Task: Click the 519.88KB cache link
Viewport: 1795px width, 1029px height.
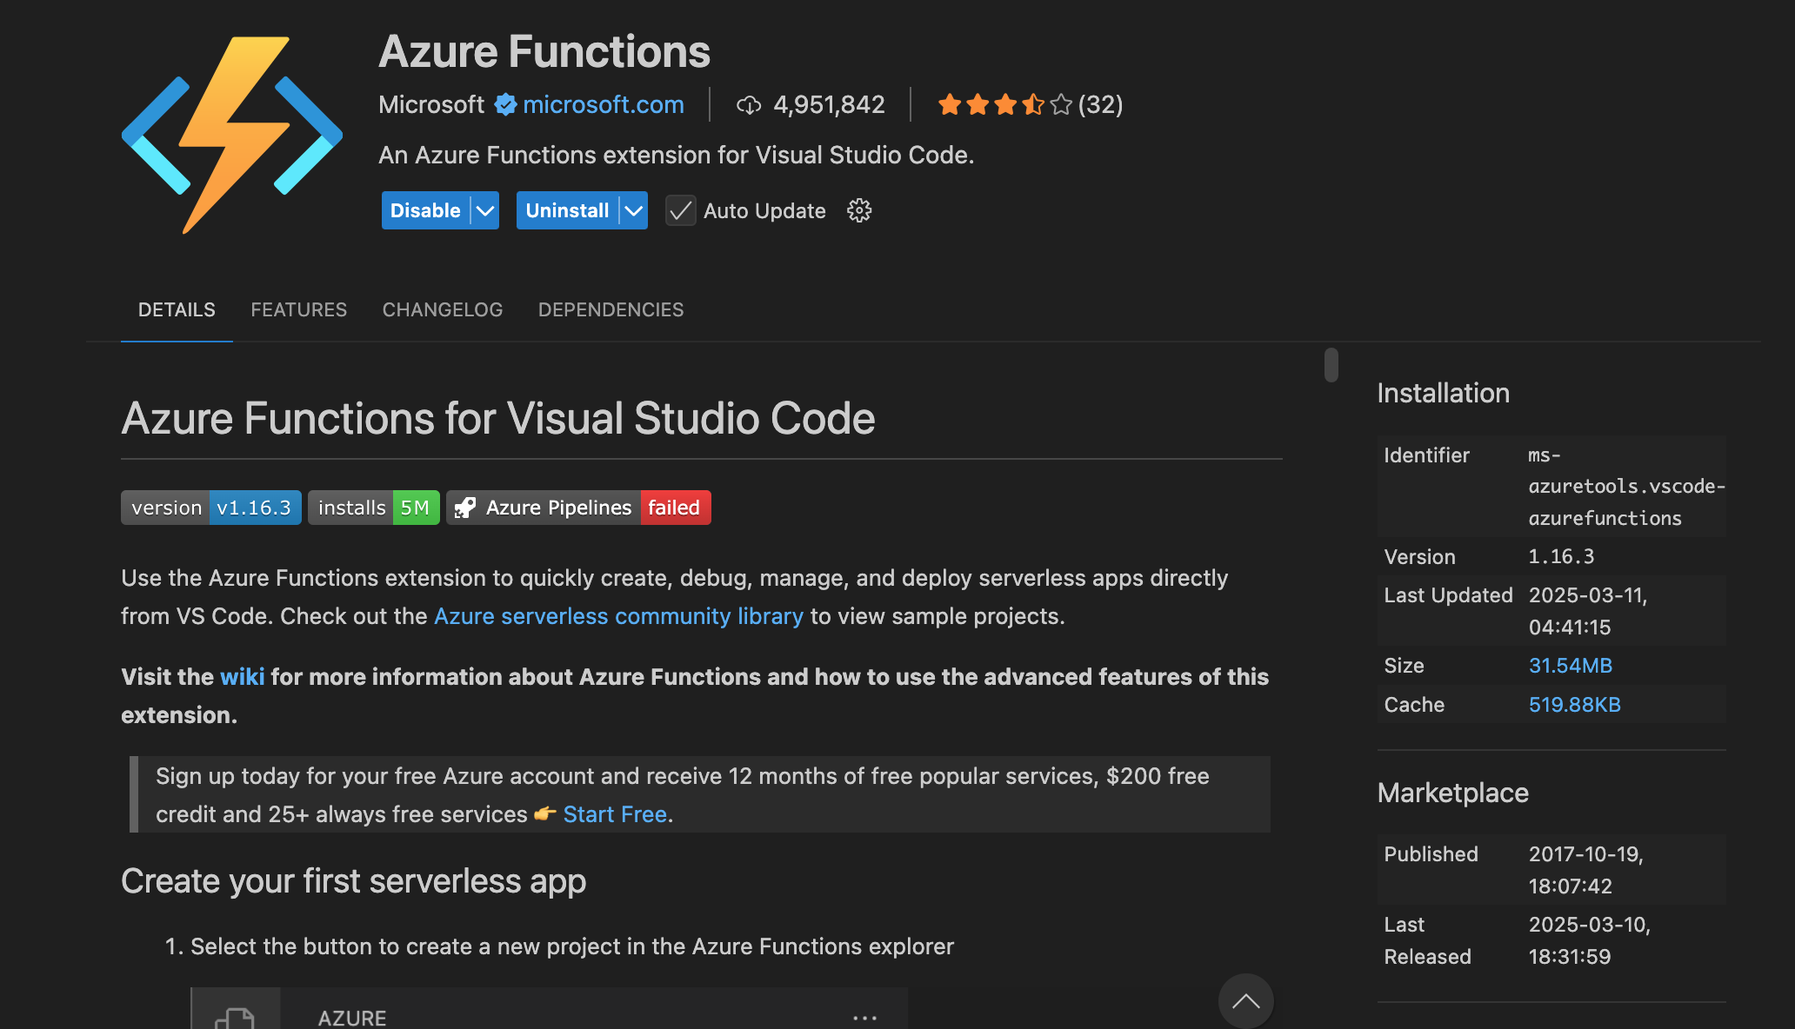Action: [x=1575, y=705]
